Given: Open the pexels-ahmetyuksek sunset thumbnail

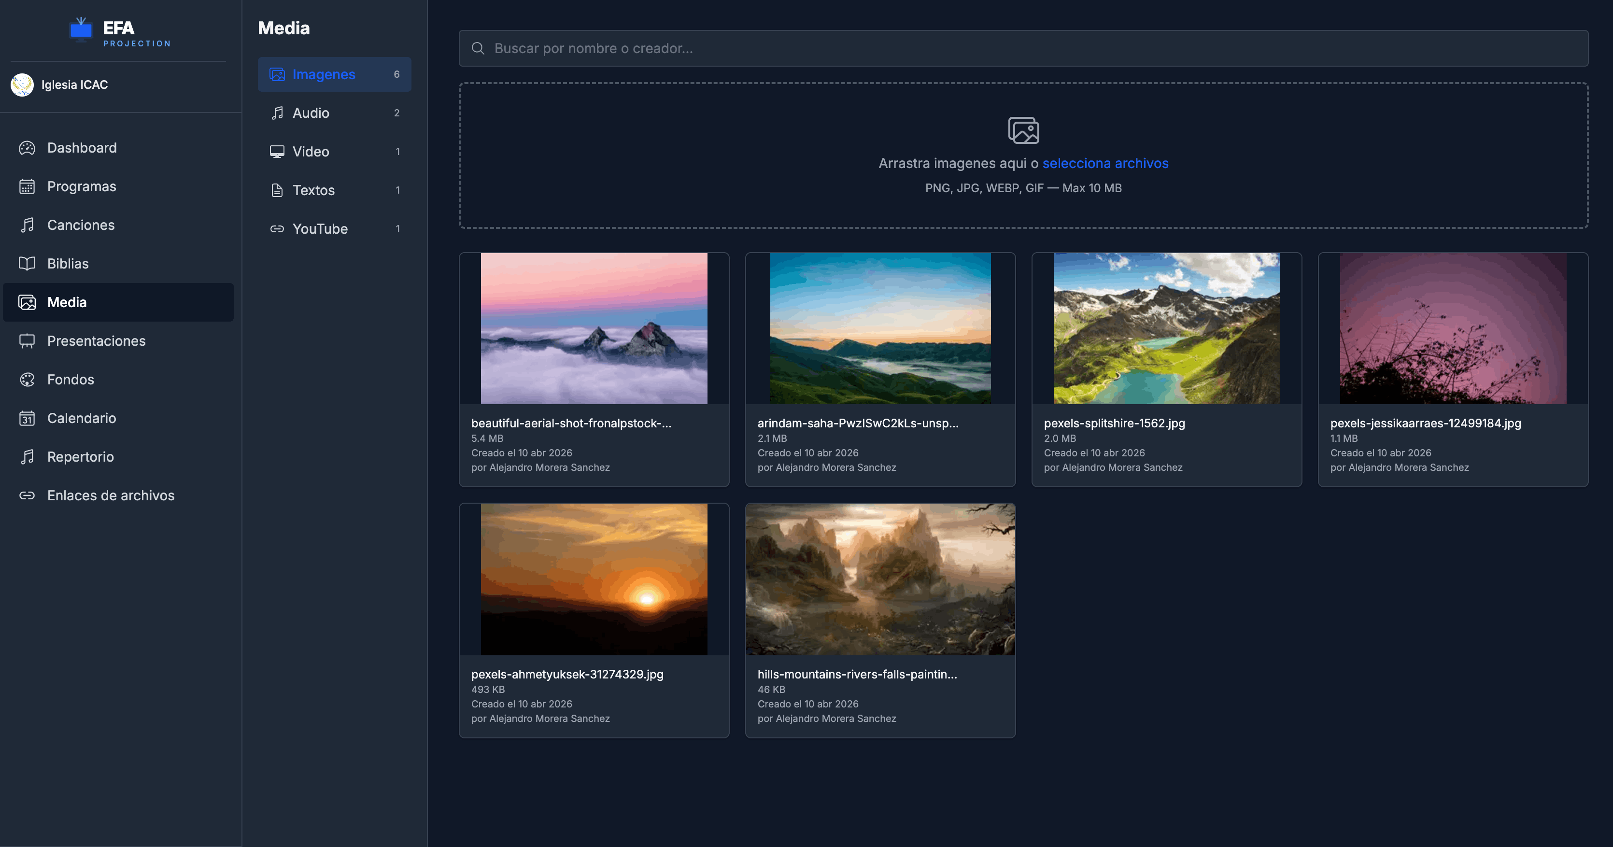Looking at the screenshot, I should pyautogui.click(x=594, y=579).
